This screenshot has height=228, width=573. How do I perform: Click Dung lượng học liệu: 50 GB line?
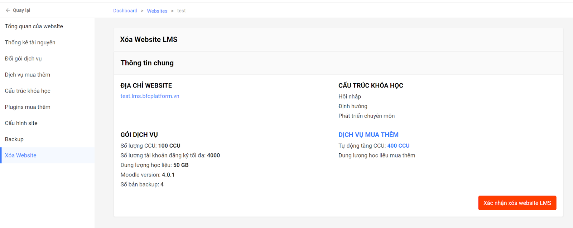click(x=154, y=165)
